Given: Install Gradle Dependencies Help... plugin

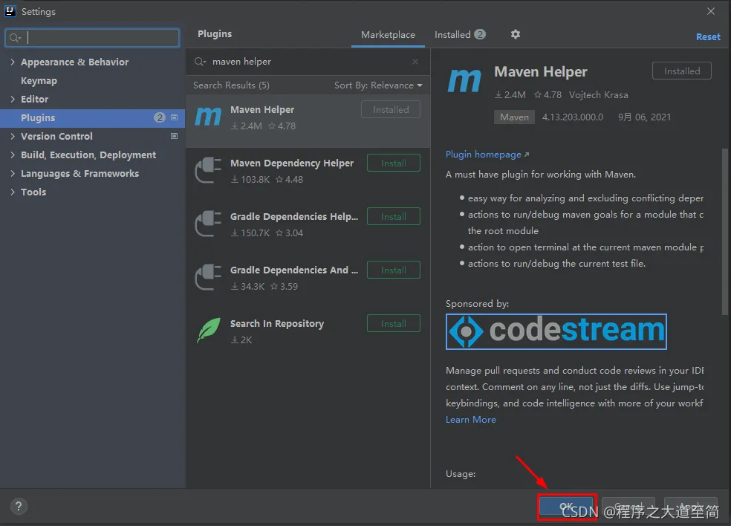Looking at the screenshot, I should point(394,217).
